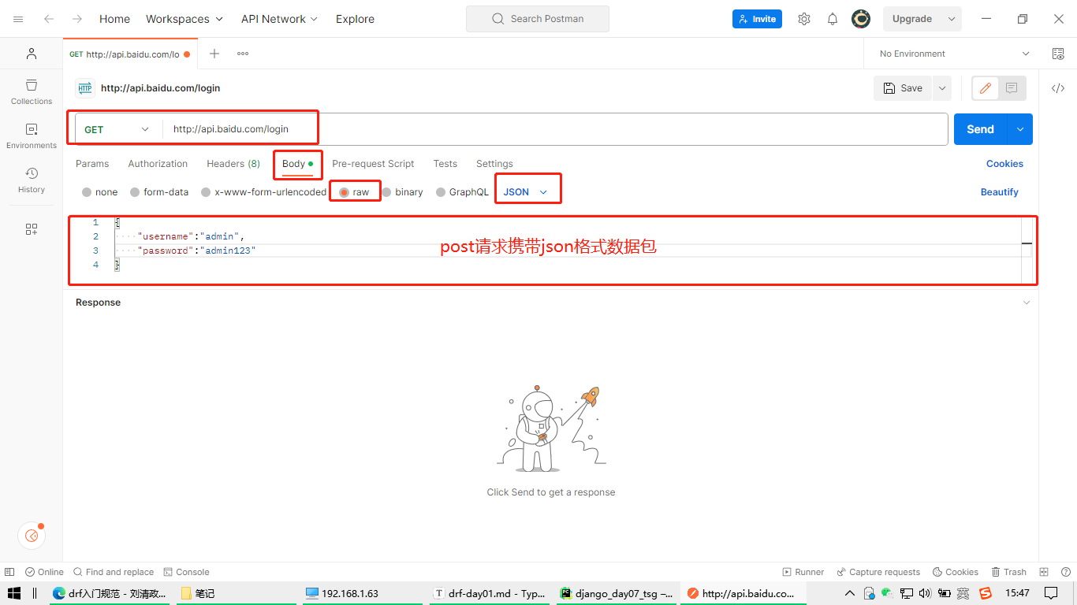Viewport: 1077px width, 605px height.
Task: Open the Workspaces dropdown
Action: point(184,19)
